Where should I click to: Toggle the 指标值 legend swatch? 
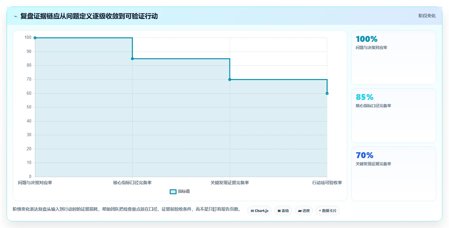(173, 191)
